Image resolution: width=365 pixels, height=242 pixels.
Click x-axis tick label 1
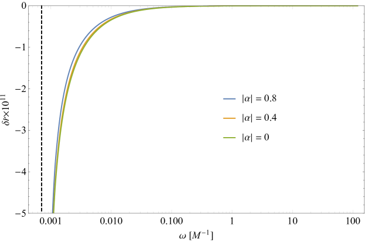click(232, 221)
